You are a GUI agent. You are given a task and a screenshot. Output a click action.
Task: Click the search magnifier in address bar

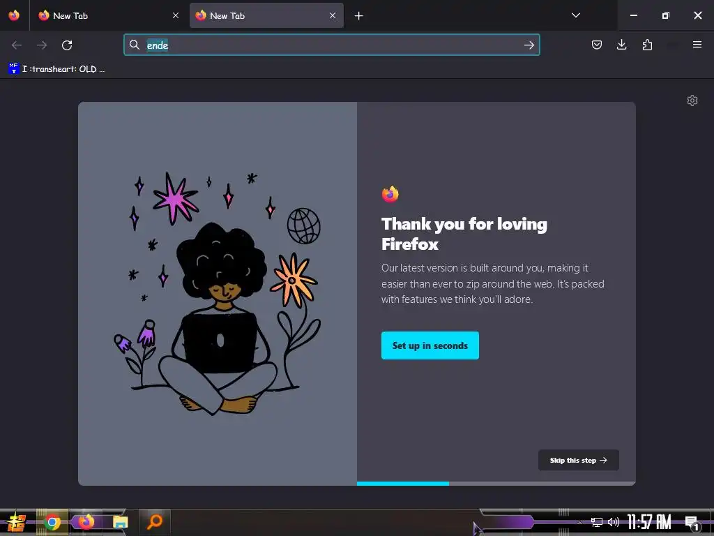(135, 45)
